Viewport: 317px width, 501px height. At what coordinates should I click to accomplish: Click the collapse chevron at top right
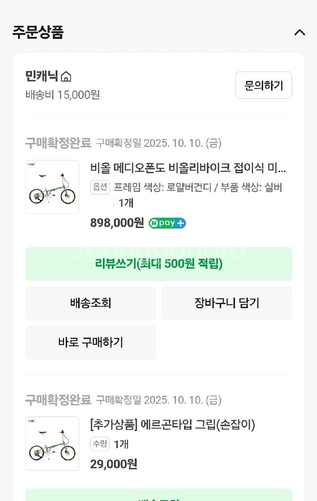coord(300,33)
